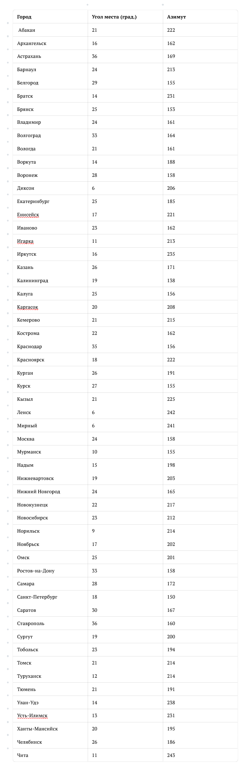Select the Москва city cell
The image size is (246, 766).
26,439
